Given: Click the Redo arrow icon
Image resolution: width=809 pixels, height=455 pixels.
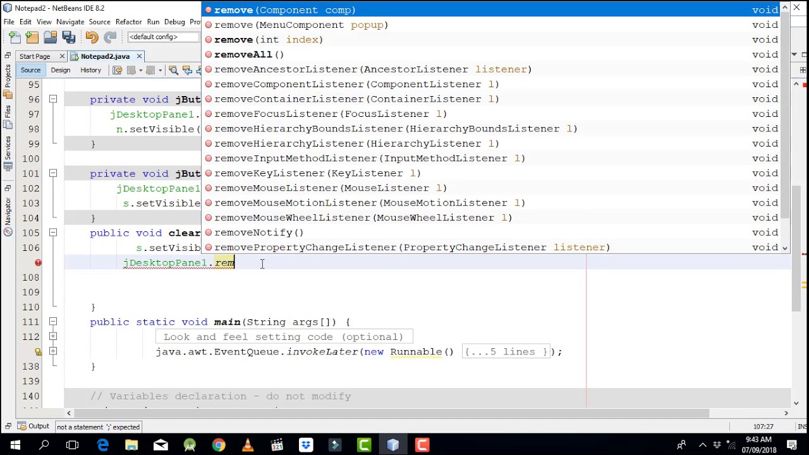Looking at the screenshot, I should click(x=110, y=37).
